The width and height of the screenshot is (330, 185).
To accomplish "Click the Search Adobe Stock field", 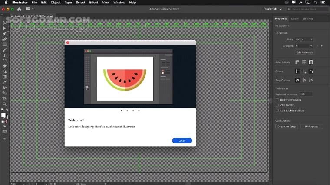I will tap(307, 9).
